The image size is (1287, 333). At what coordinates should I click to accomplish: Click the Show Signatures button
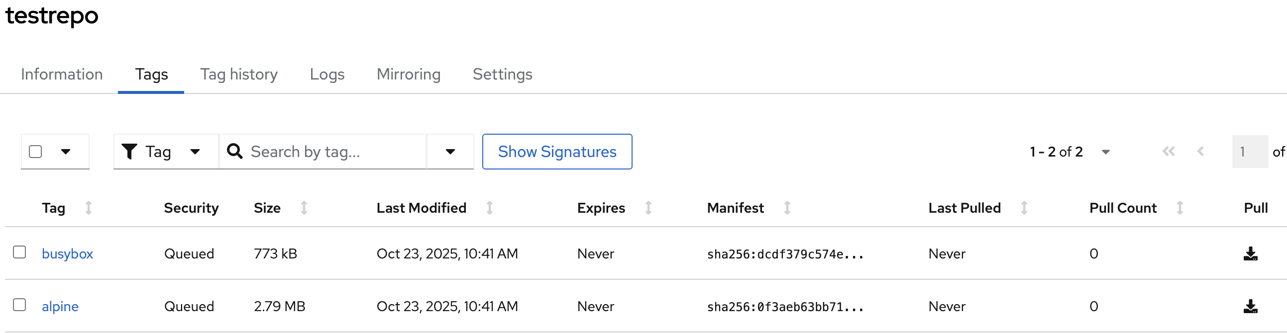click(556, 151)
